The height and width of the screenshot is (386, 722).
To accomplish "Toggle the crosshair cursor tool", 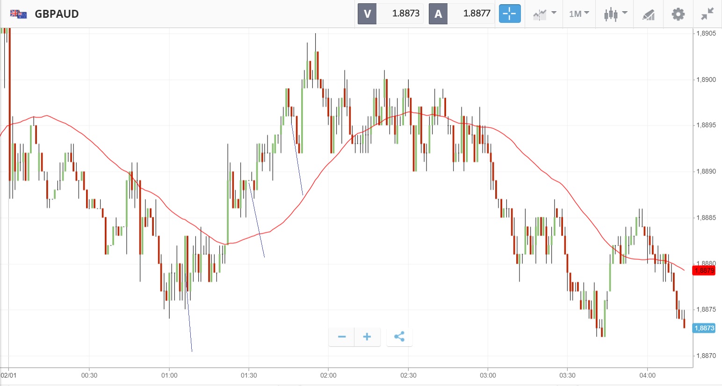I will [x=509, y=14].
